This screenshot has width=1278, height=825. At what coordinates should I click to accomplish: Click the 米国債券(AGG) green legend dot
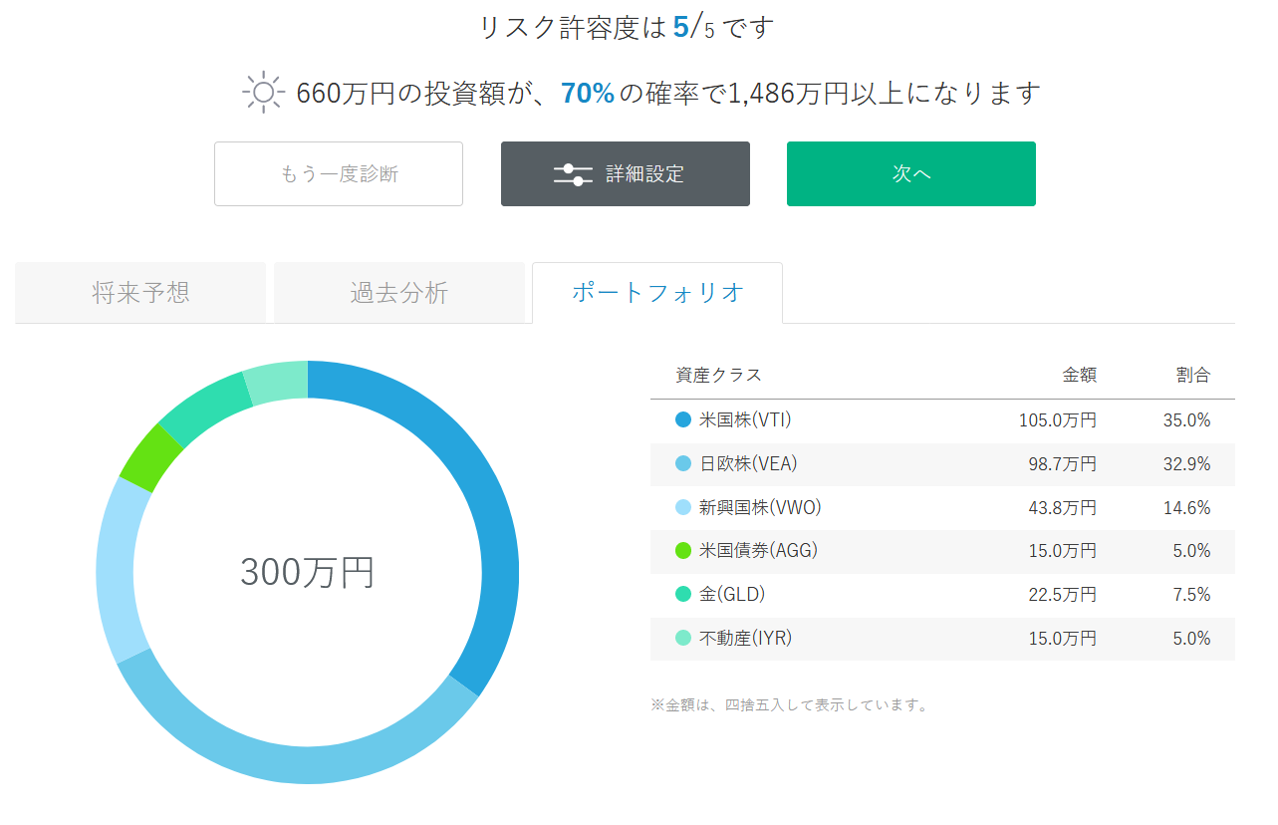click(682, 551)
